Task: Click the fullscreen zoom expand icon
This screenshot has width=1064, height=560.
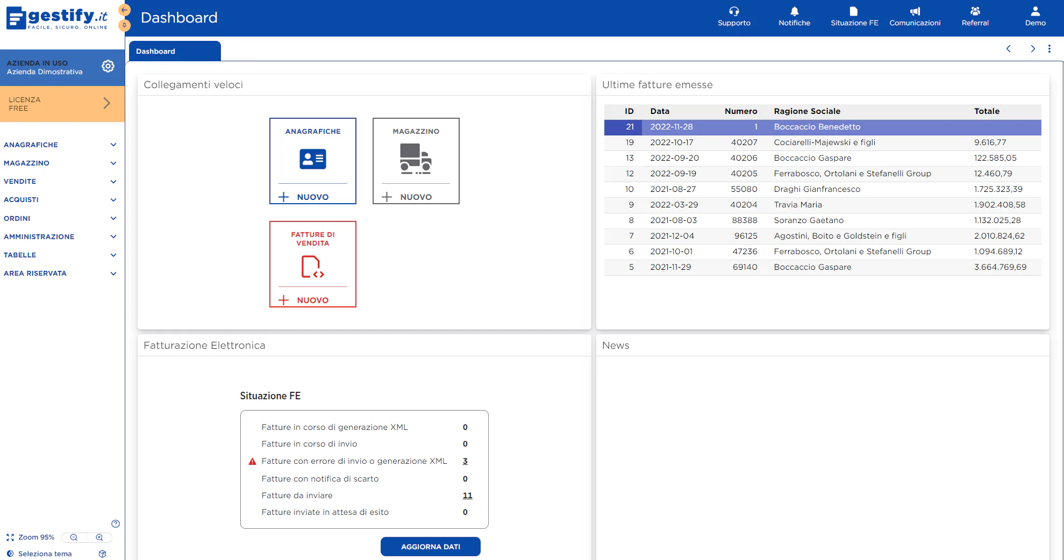Action: pyautogui.click(x=10, y=537)
